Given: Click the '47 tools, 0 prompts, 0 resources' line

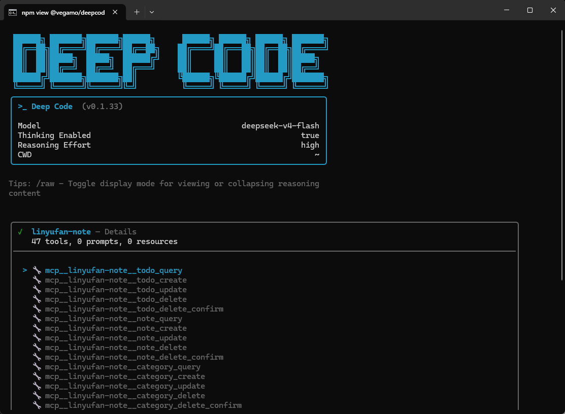Looking at the screenshot, I should pyautogui.click(x=105, y=241).
